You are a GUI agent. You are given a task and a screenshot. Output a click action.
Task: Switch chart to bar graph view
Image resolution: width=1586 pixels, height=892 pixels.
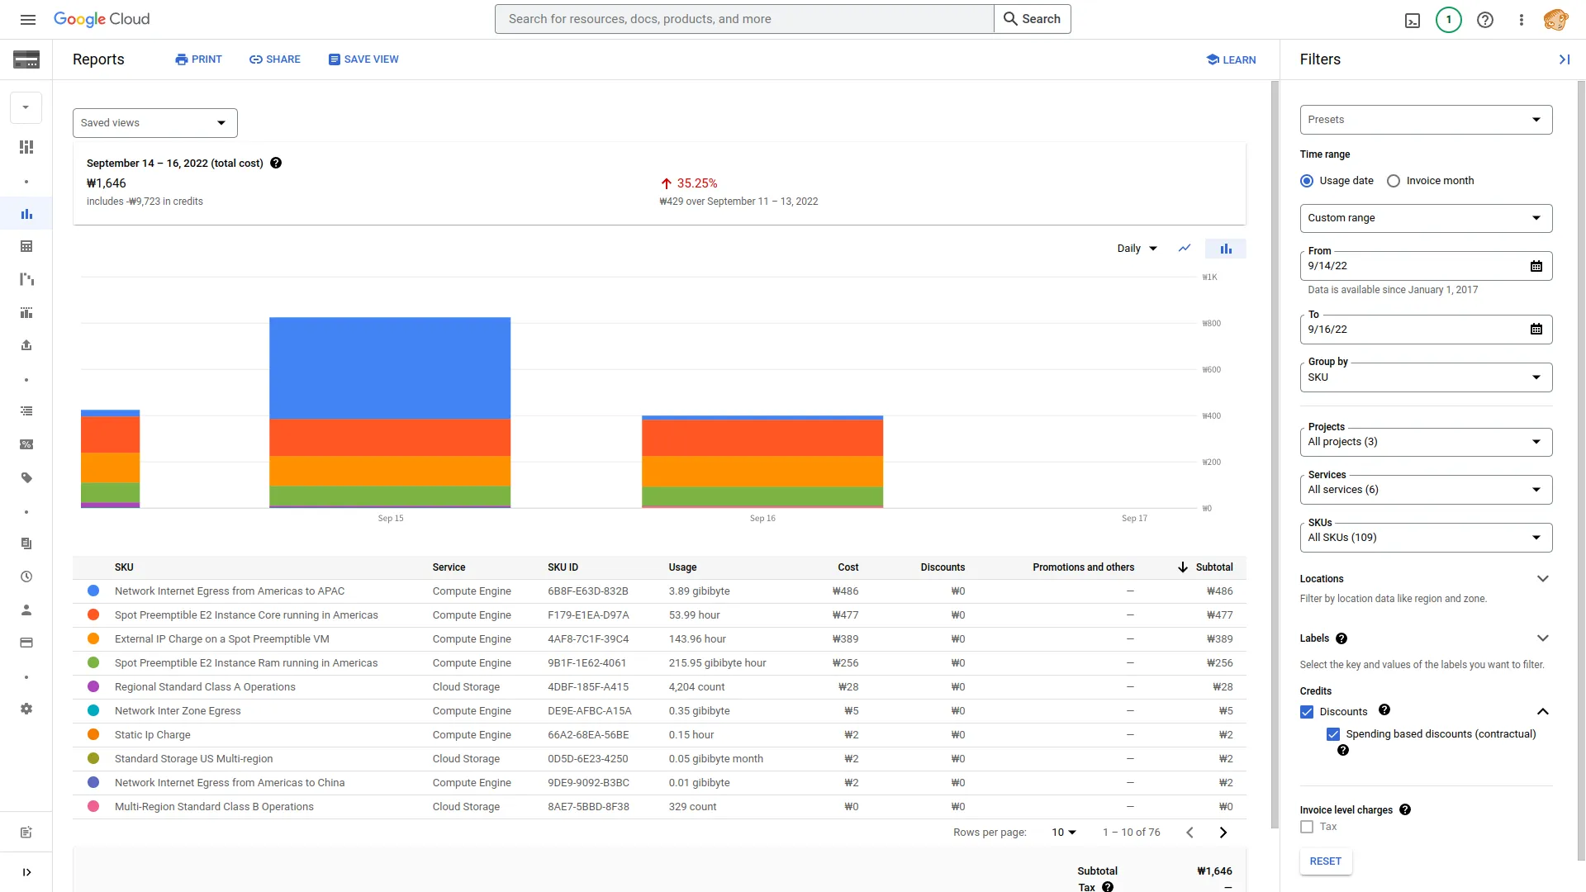coord(1226,249)
